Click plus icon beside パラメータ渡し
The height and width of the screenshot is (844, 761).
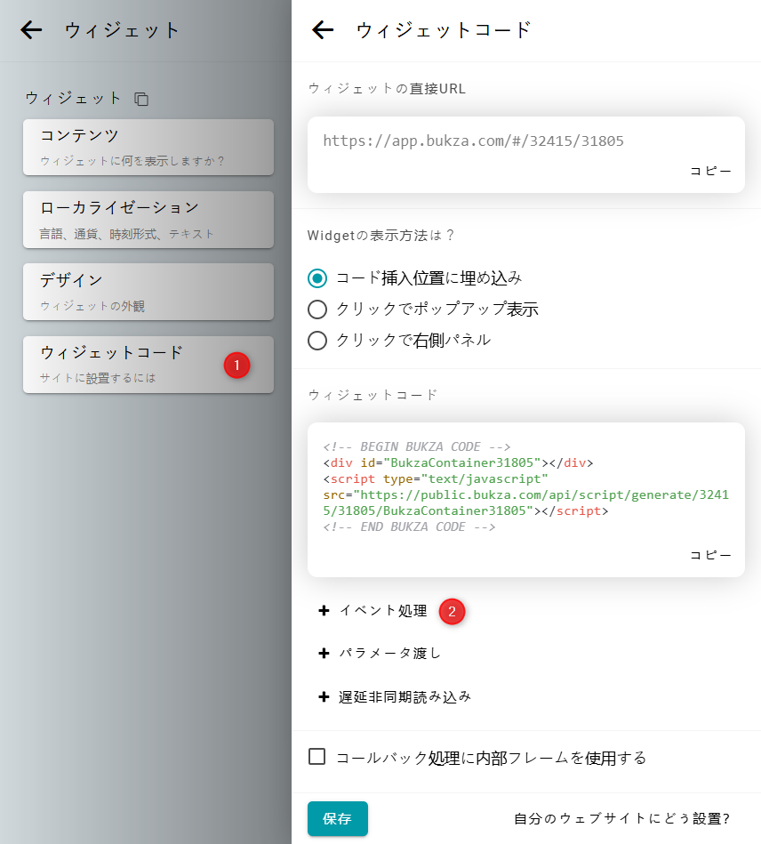(324, 654)
